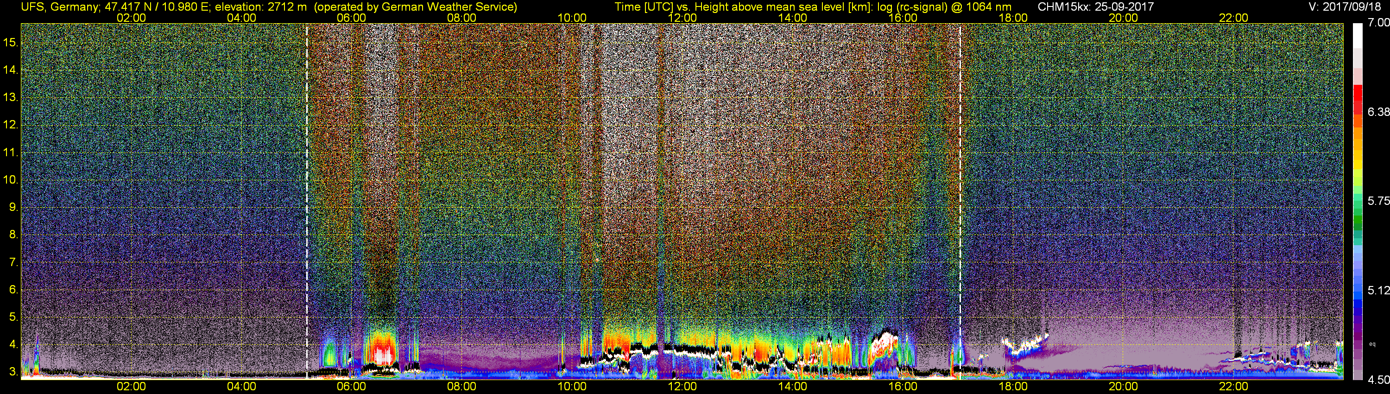Click the height axis label '8.'
This screenshot has height=394, width=1390.
coord(13,235)
